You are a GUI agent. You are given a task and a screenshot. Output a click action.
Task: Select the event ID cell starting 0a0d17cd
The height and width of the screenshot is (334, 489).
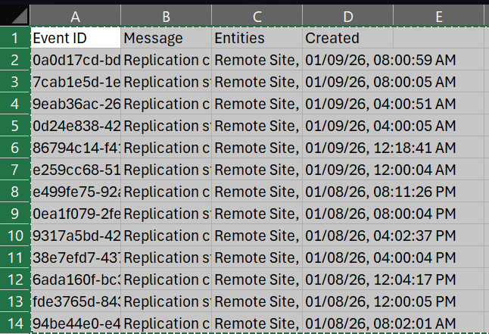point(75,60)
